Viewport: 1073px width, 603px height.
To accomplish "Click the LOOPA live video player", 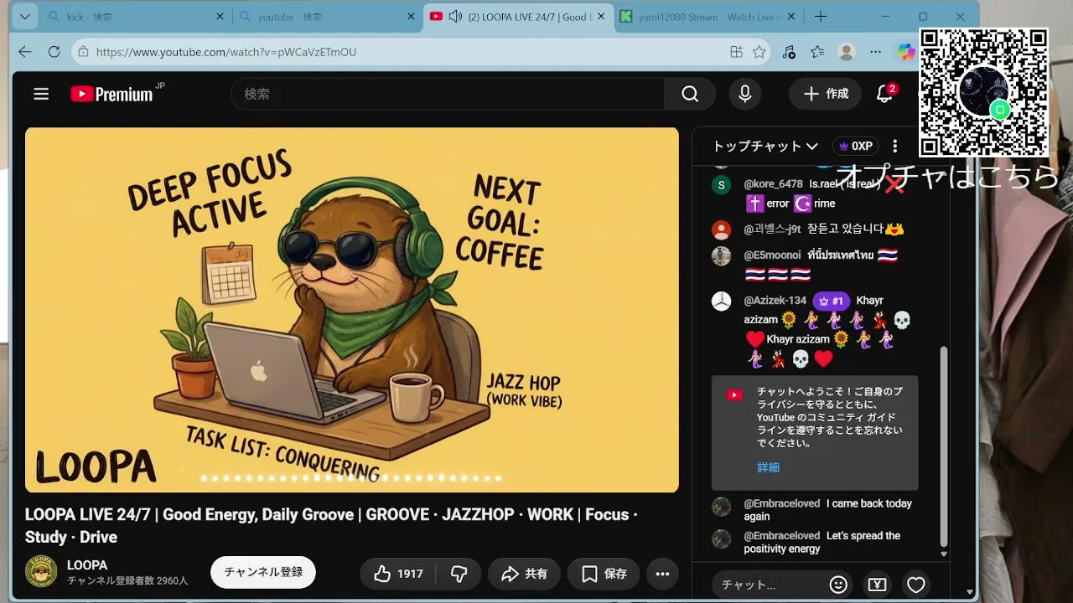I will tap(351, 310).
